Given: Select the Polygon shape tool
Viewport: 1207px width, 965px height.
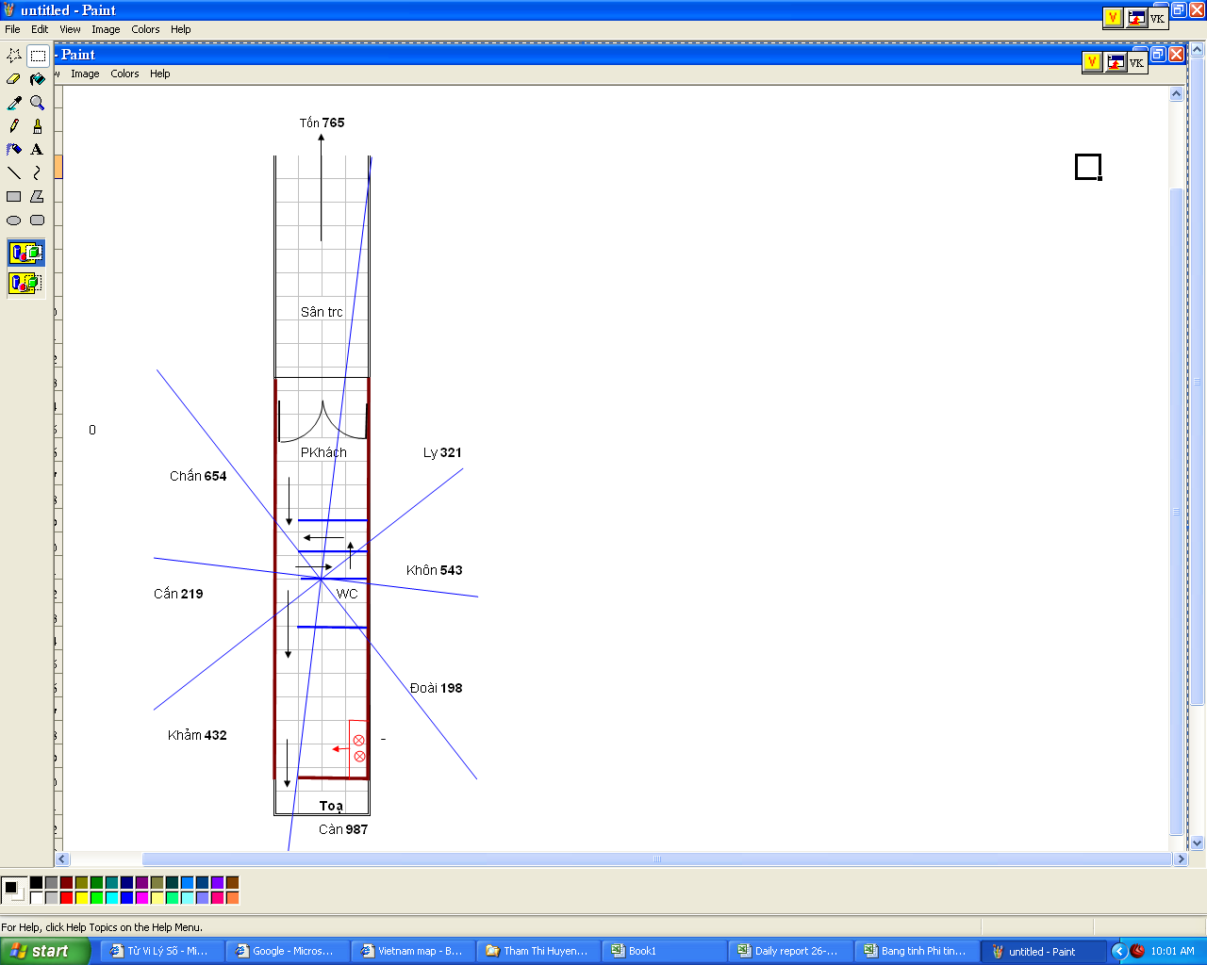Looking at the screenshot, I should coord(38,197).
